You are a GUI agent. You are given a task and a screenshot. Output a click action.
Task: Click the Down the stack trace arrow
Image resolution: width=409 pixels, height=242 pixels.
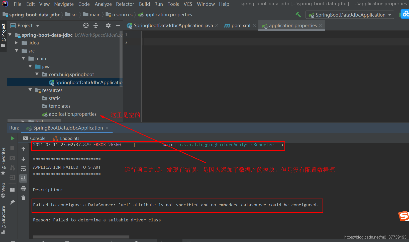23,159
